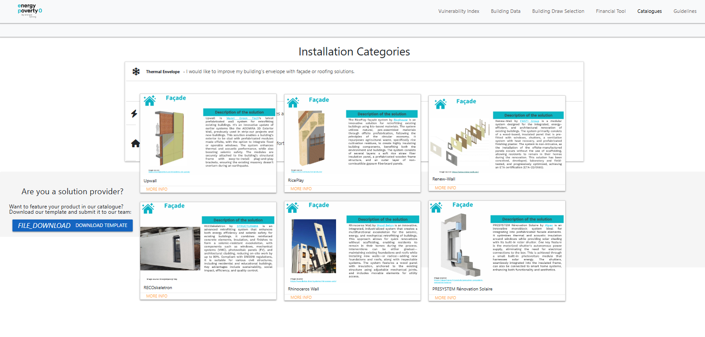
Task: Click house icon on Upwall card
Action: pos(150,101)
